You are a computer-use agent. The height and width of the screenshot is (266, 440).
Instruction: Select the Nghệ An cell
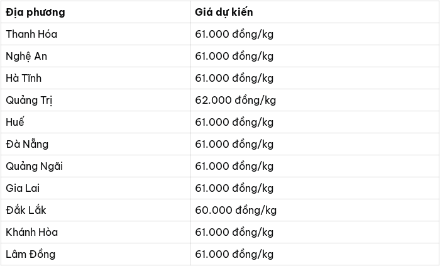click(x=96, y=56)
